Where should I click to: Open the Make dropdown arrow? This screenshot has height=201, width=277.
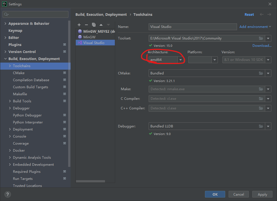point(268,89)
